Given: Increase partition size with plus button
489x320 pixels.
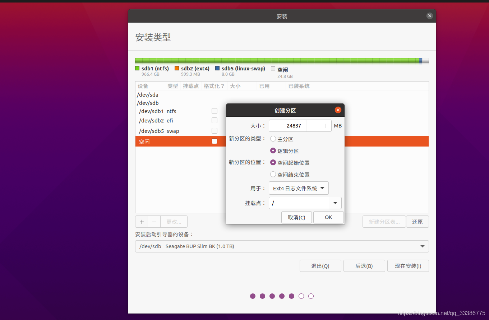Looking at the screenshot, I should click(325, 126).
